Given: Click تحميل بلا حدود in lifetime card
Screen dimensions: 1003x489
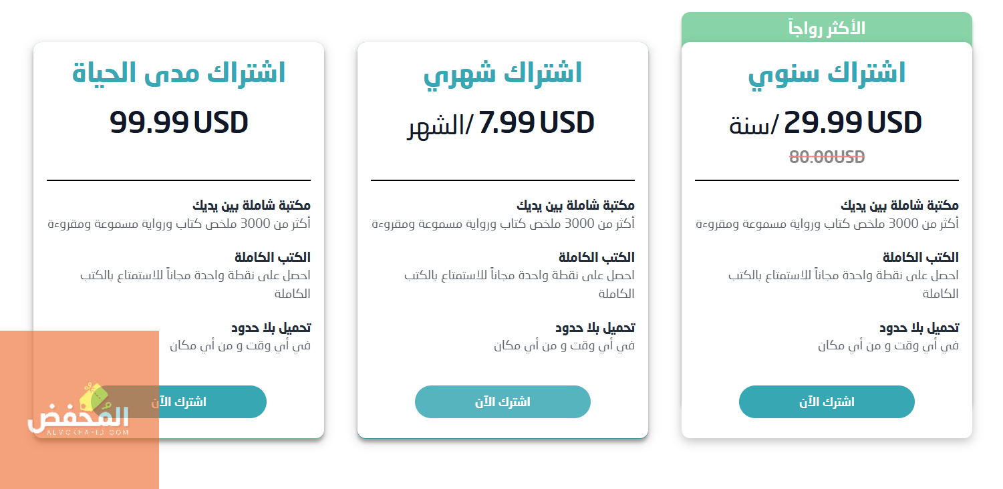Looking at the screenshot, I should tap(271, 328).
